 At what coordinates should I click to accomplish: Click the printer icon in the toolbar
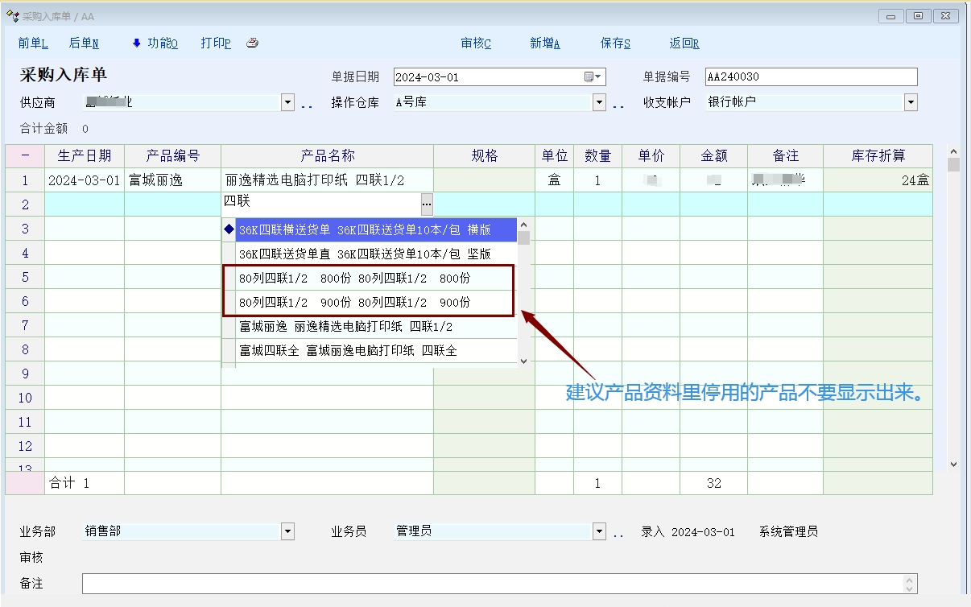click(x=252, y=43)
